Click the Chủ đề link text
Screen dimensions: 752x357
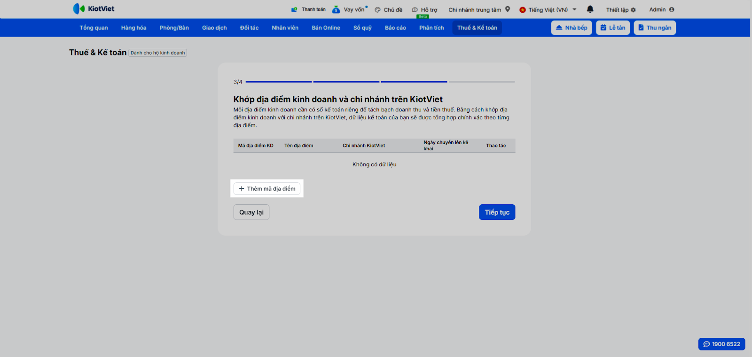point(393,10)
